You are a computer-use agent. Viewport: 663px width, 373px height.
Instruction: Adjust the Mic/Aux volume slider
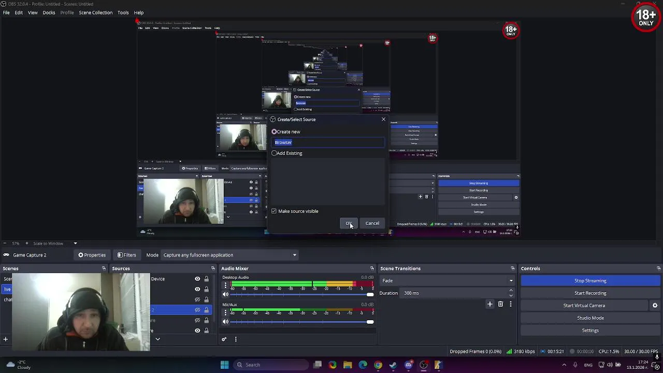[302, 322]
